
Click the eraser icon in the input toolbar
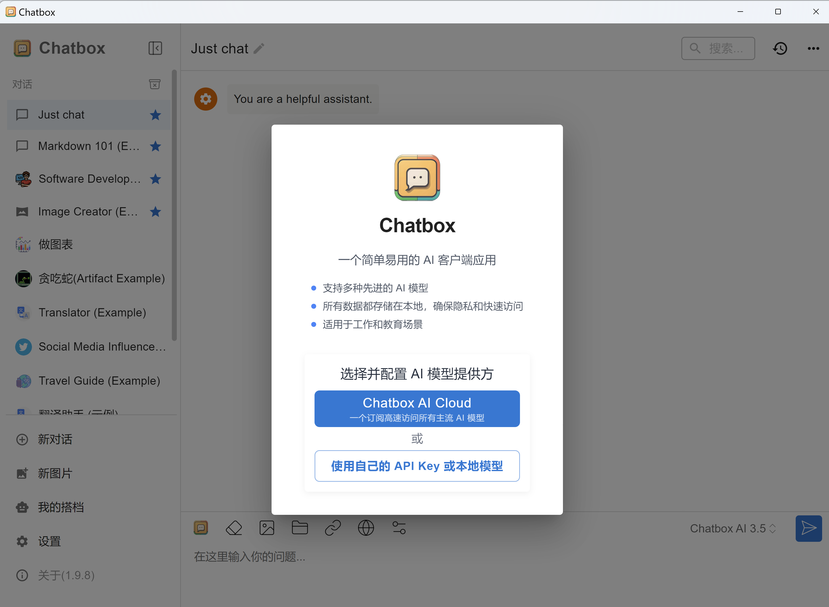(234, 528)
